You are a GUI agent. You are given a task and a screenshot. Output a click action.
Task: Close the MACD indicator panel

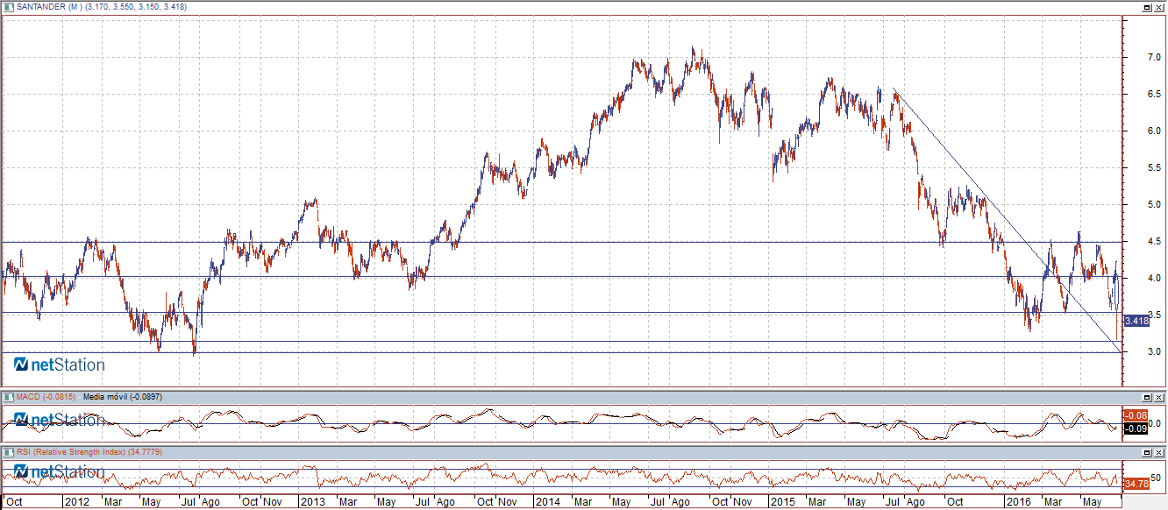tap(1158, 397)
